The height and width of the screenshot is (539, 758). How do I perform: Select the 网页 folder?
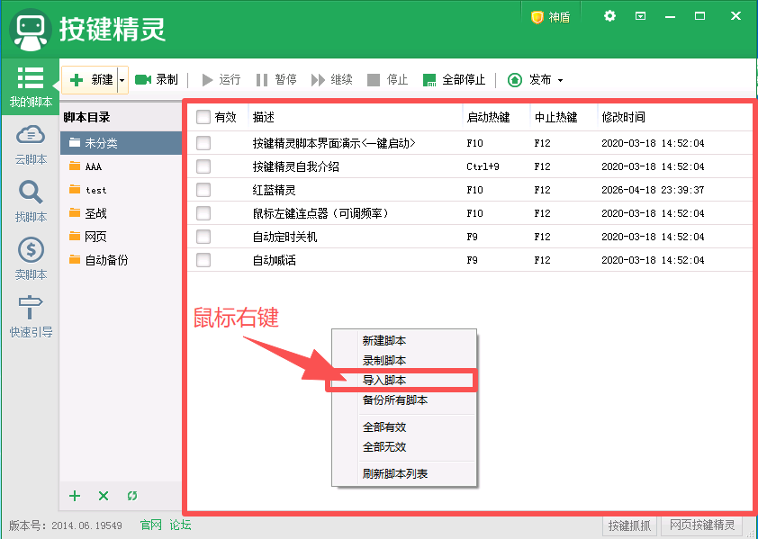click(x=121, y=237)
